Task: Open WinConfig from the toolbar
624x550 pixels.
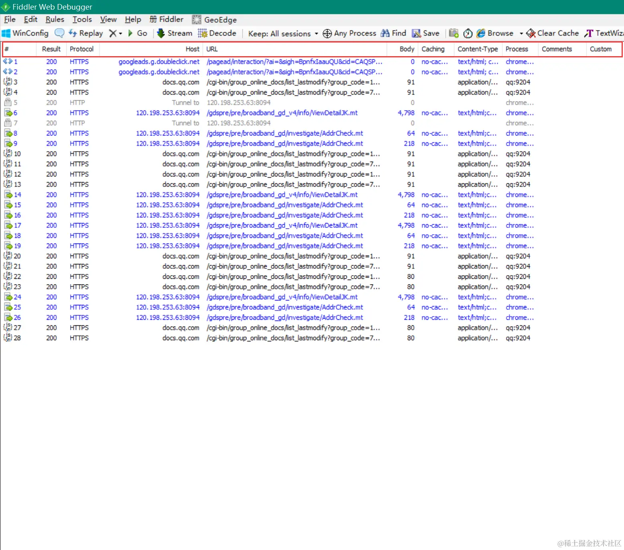Action: pyautogui.click(x=25, y=33)
